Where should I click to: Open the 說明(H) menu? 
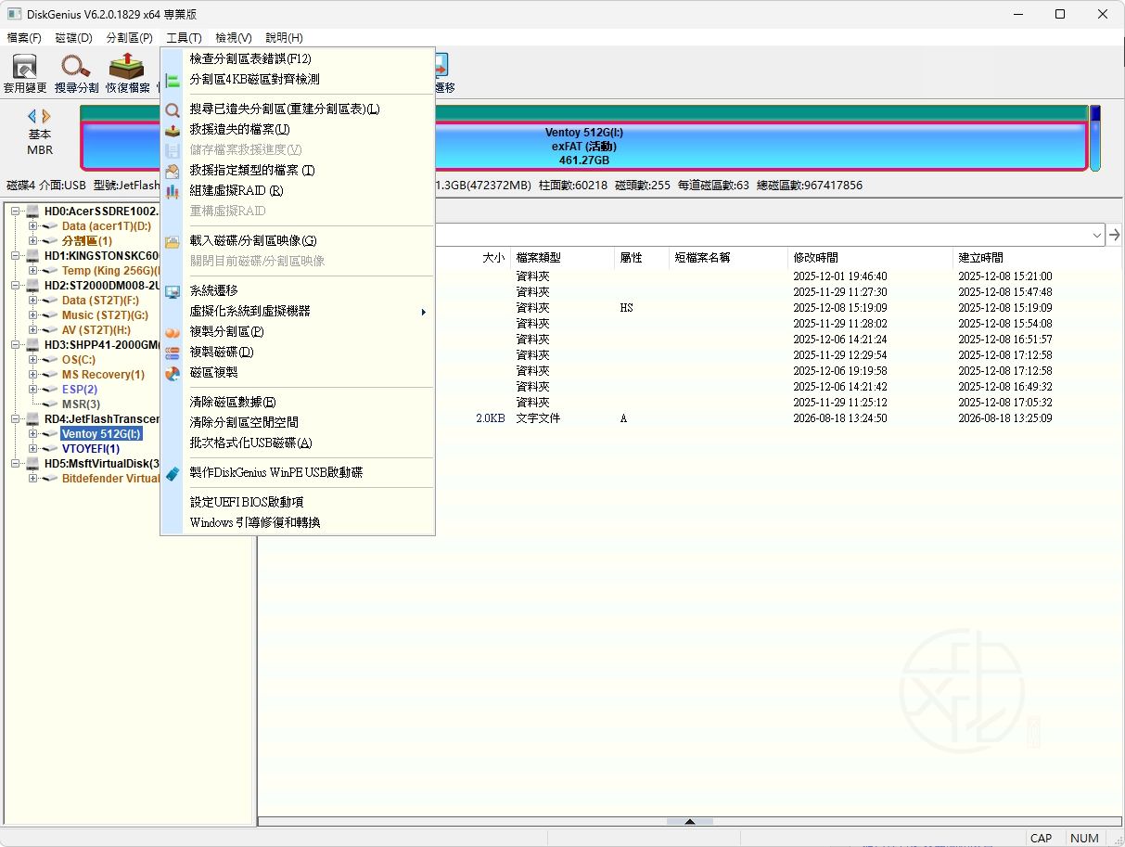(284, 38)
